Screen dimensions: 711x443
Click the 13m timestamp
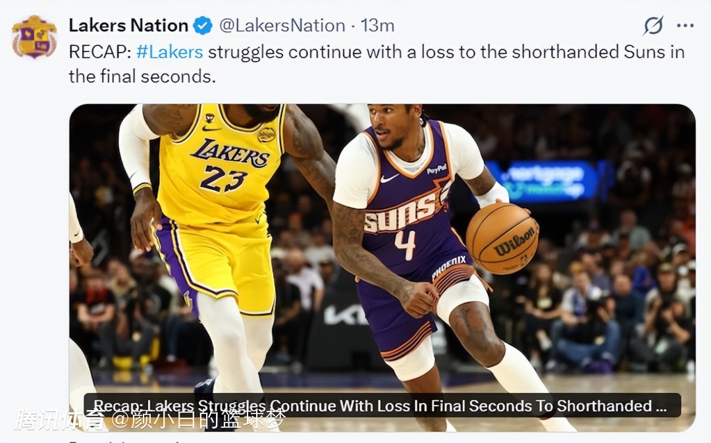(378, 26)
